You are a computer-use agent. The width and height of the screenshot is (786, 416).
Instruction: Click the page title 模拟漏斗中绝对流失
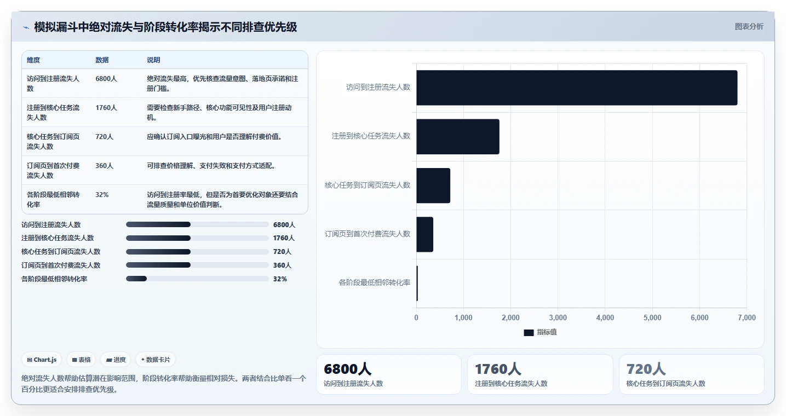(165, 27)
